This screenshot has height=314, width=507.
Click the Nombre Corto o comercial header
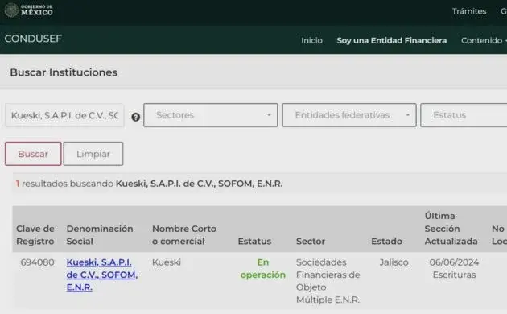point(184,235)
